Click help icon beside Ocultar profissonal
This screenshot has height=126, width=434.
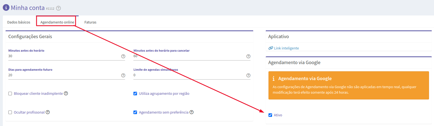point(48,112)
